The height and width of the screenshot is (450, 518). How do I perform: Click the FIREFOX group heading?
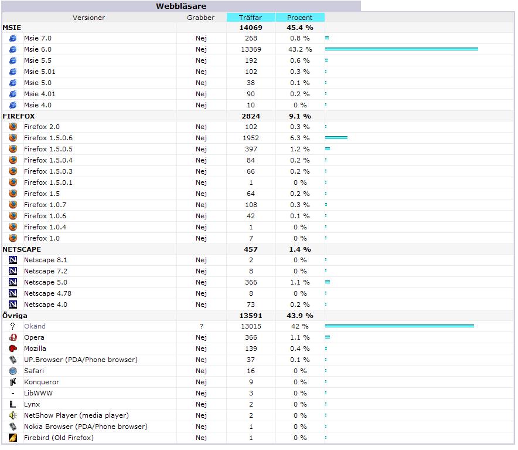pos(19,116)
